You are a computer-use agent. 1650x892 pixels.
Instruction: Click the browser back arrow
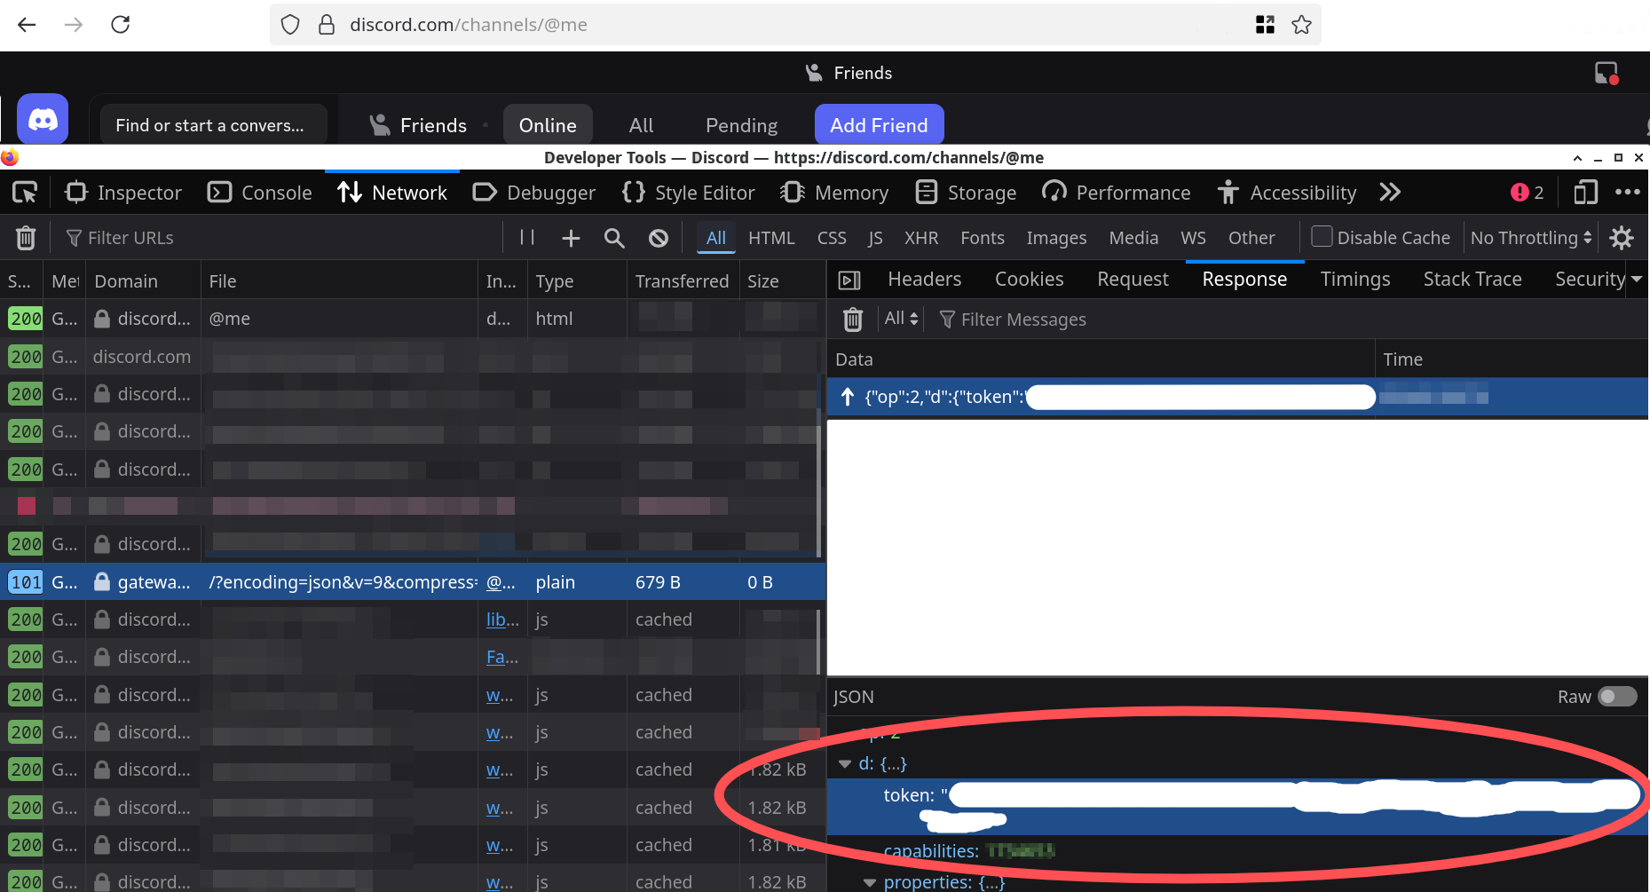27,25
